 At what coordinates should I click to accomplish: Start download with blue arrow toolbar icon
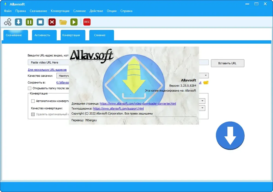point(19,22)
